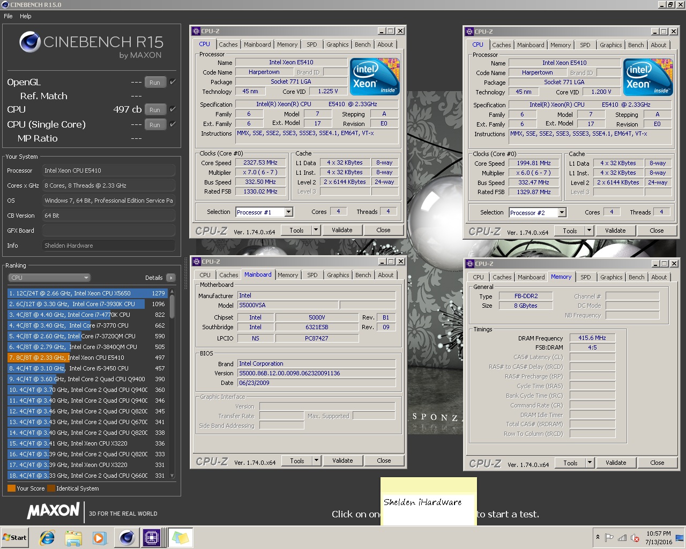Click Validate in Processor #1 window
686x549 pixels.
pyautogui.click(x=342, y=231)
